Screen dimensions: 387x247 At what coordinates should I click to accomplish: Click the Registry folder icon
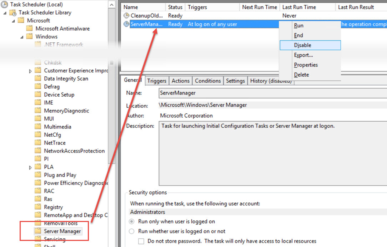click(37, 207)
